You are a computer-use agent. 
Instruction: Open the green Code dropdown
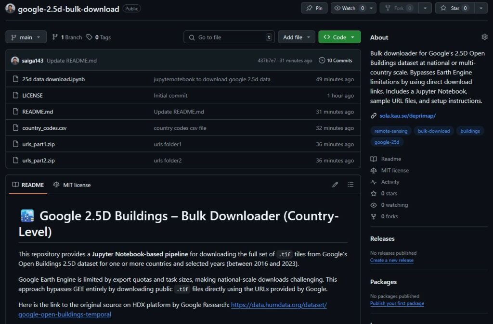(x=339, y=37)
